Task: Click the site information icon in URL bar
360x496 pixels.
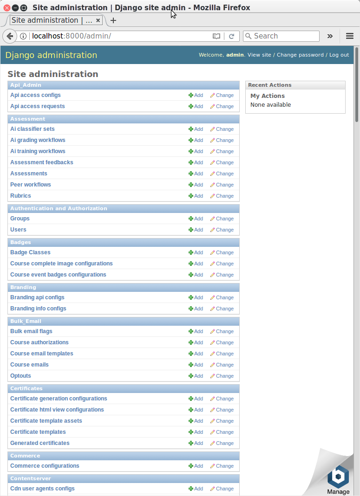Action: 23,36
